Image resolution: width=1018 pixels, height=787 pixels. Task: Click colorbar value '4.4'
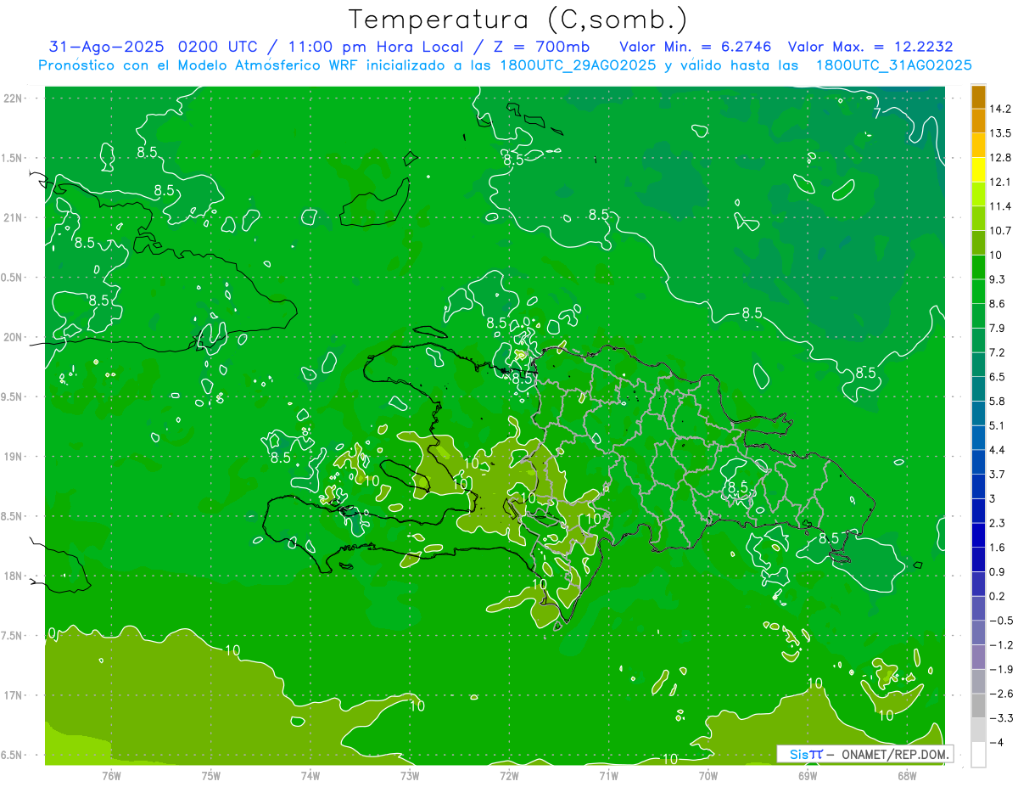click(x=998, y=450)
